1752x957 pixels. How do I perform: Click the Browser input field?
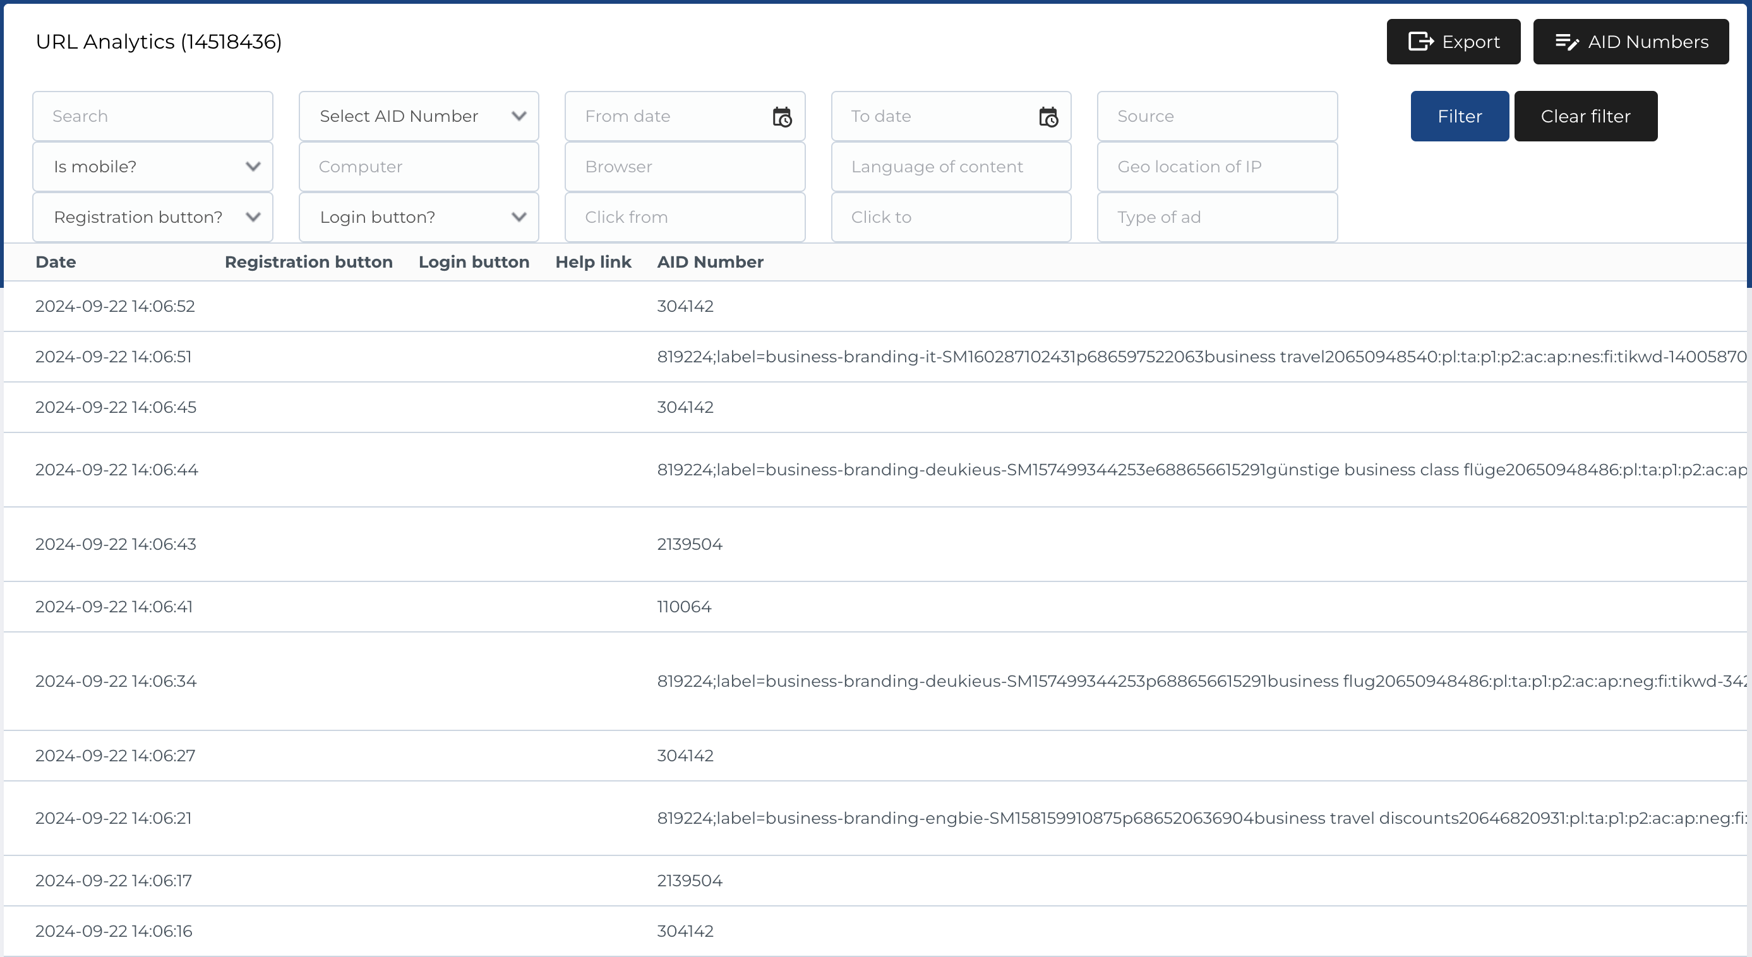point(684,166)
